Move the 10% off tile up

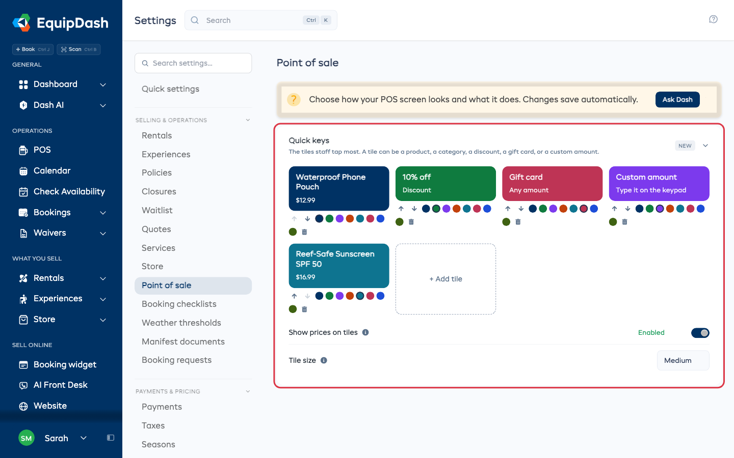[401, 209]
